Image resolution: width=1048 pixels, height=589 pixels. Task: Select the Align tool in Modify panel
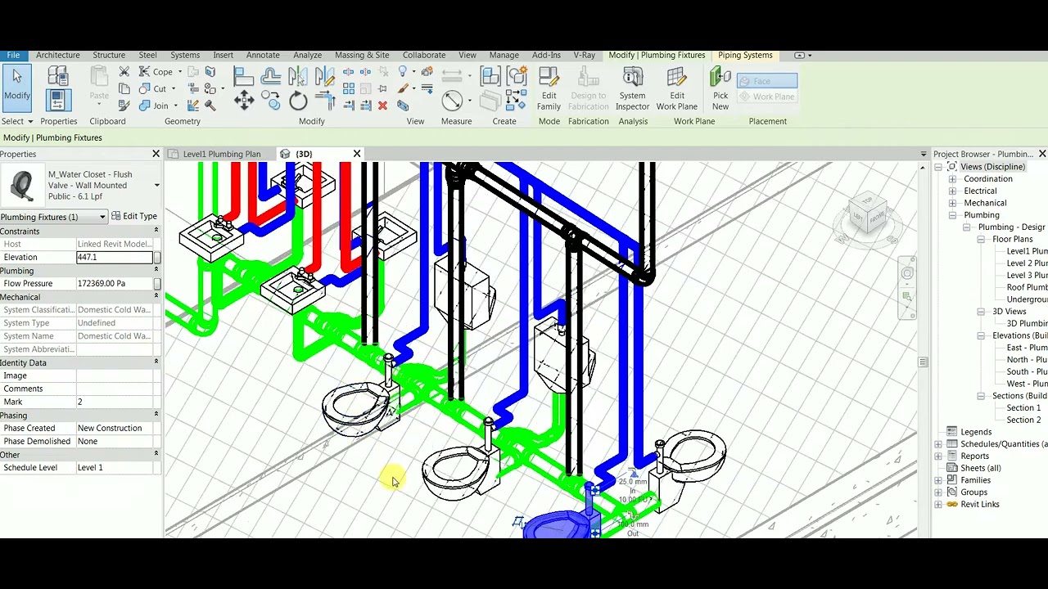point(244,77)
